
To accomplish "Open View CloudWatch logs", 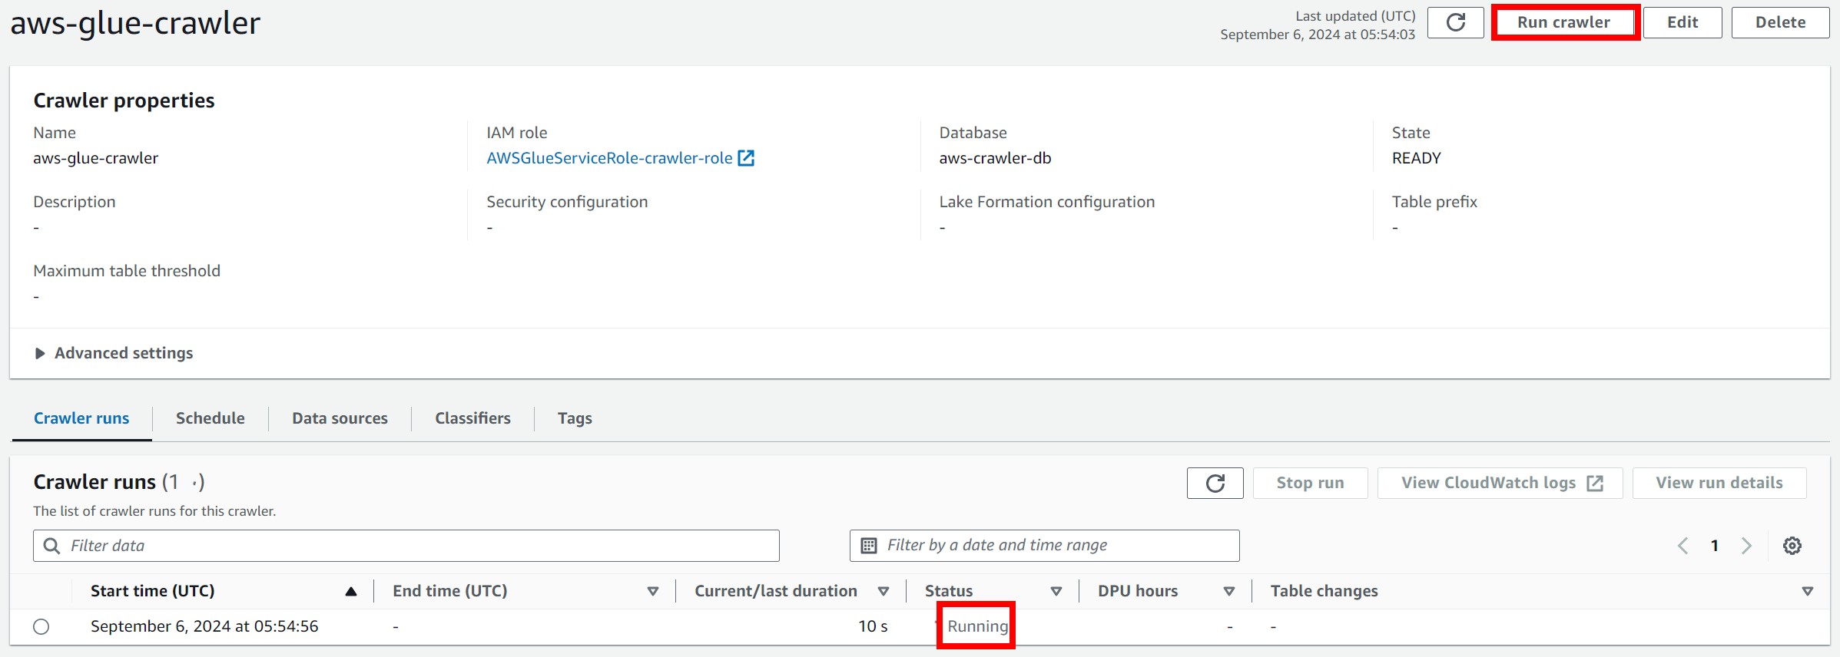I will (x=1500, y=483).
